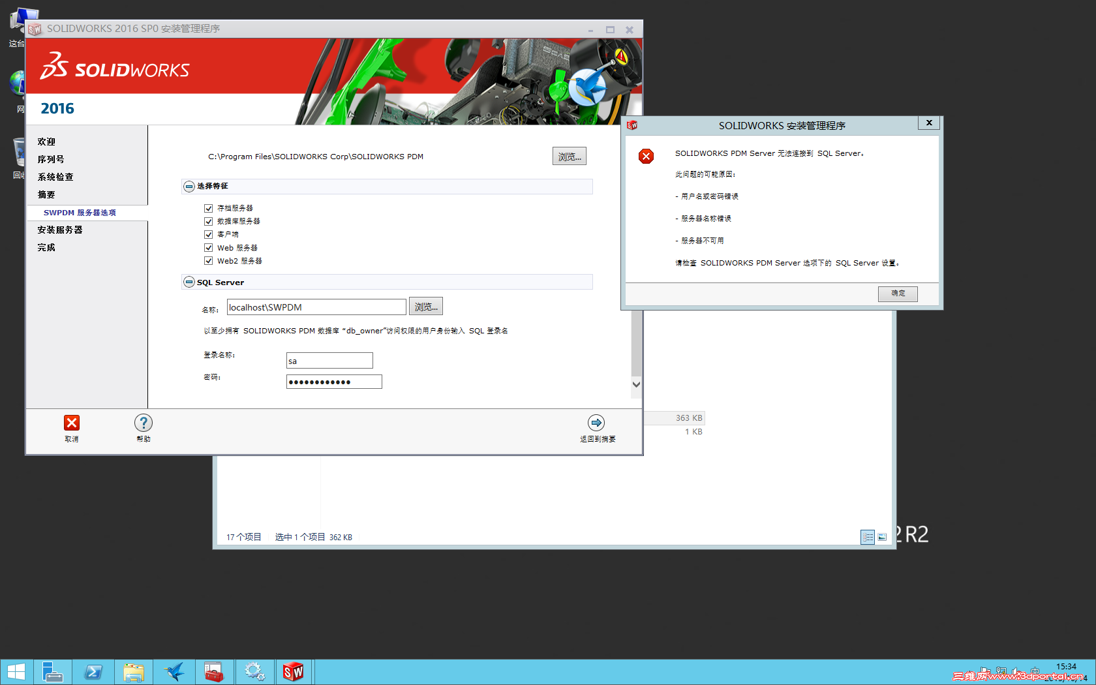
Task: Switch Explorer to details view icon
Action: (868, 537)
